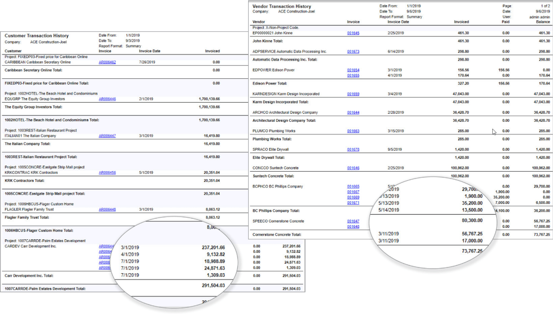
Task: Click 'Edison Power Total:' subtotal label
Action: click(270, 84)
